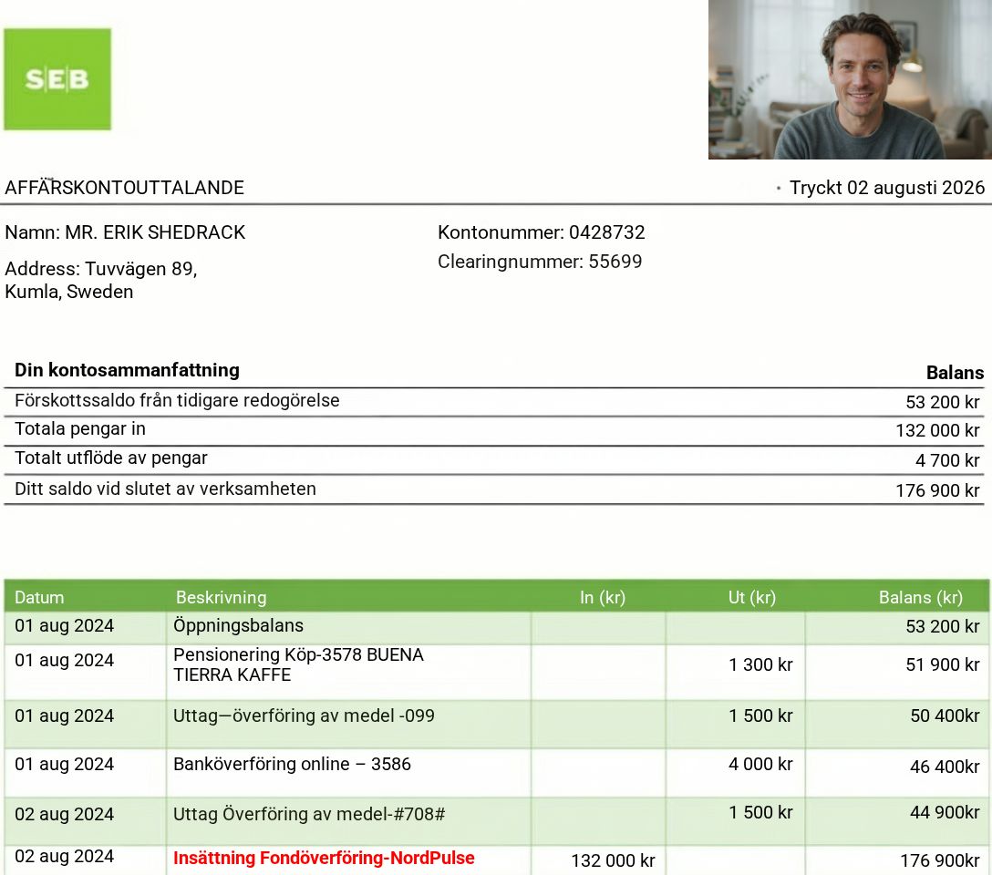Click the 176 900 kr summary value
992x875 pixels.
pyautogui.click(x=937, y=490)
